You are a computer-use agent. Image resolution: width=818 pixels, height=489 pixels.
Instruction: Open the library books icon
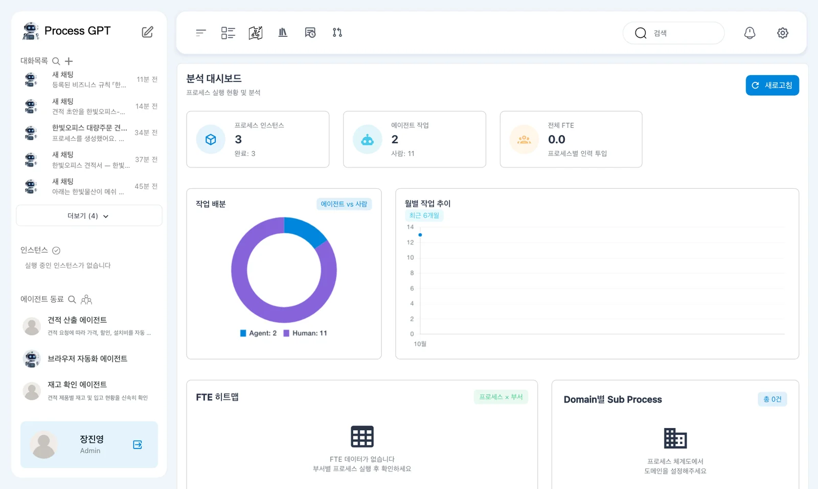pyautogui.click(x=283, y=33)
